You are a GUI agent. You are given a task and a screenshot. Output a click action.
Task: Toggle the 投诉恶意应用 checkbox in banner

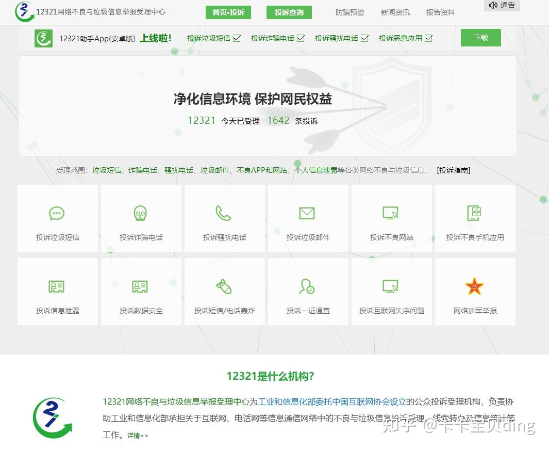tap(428, 38)
